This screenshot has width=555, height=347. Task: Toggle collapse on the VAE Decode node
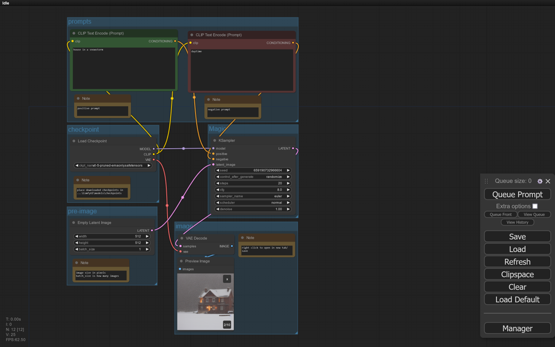click(x=182, y=238)
